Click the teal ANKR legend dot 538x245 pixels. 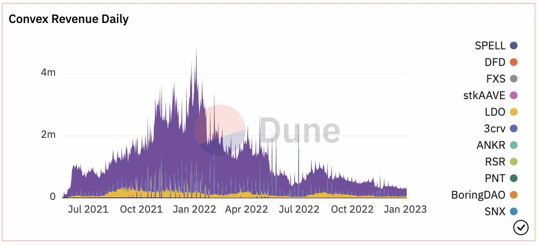pyautogui.click(x=514, y=145)
